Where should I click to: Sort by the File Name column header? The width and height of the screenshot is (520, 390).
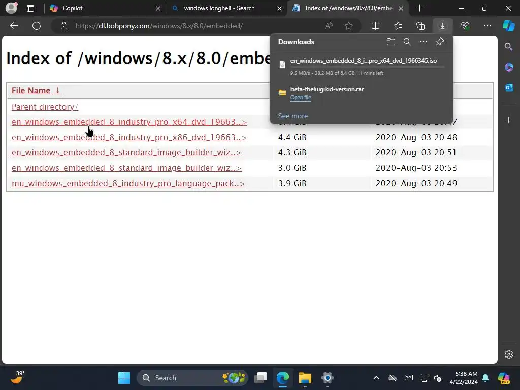tap(31, 90)
